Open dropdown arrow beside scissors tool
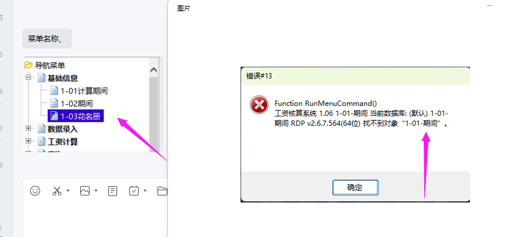Image resolution: width=508 pixels, height=237 pixels. click(68, 191)
